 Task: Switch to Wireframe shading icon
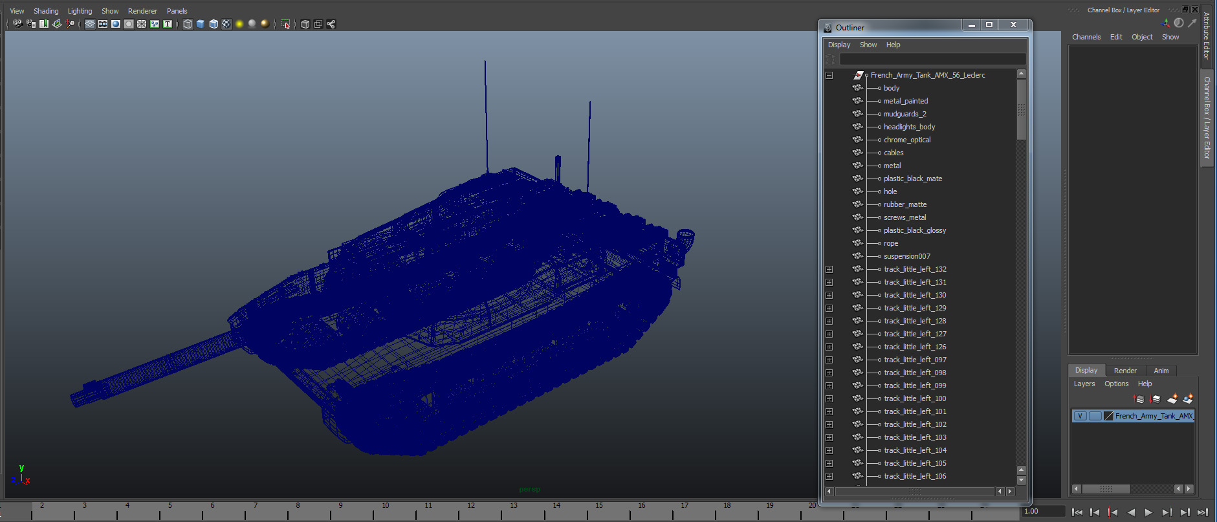[x=188, y=24]
